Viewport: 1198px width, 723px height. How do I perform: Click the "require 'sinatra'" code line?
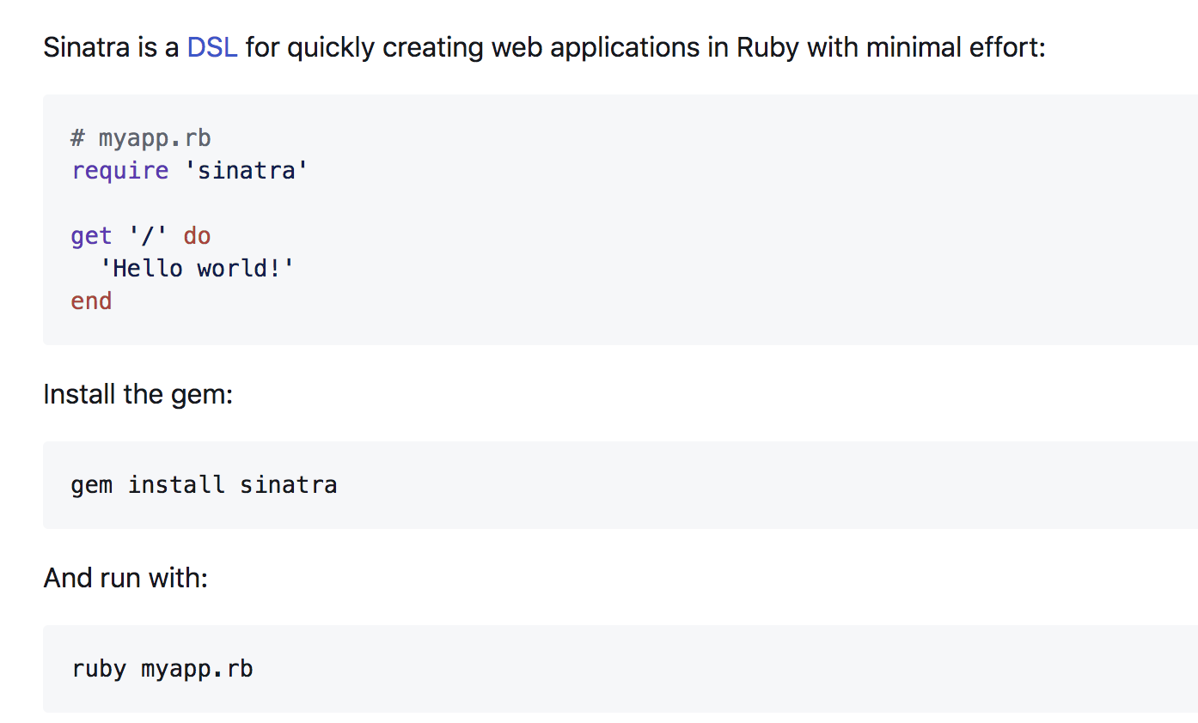coord(190,170)
